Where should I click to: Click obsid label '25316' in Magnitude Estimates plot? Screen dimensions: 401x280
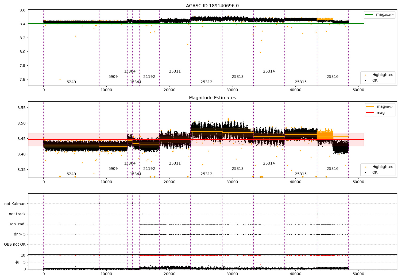(x=333, y=169)
